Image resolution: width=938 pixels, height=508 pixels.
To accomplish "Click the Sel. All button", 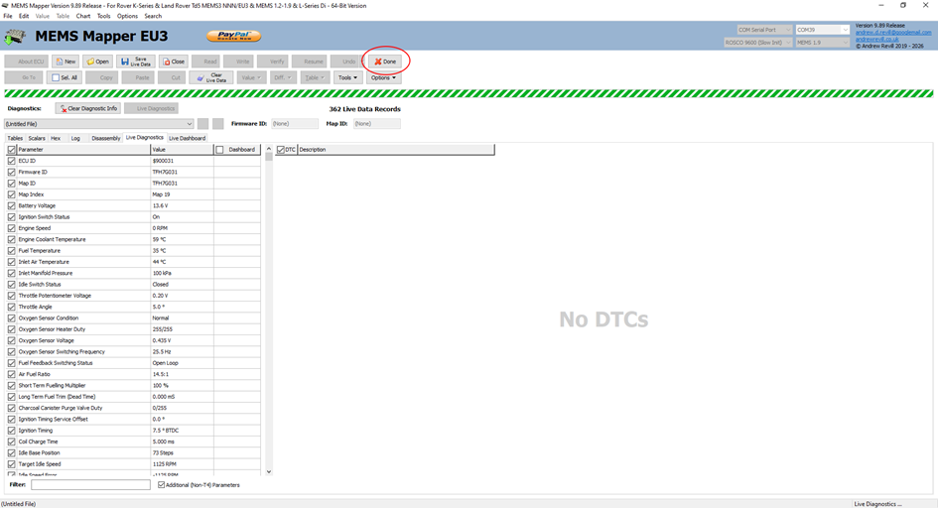I will click(x=65, y=77).
